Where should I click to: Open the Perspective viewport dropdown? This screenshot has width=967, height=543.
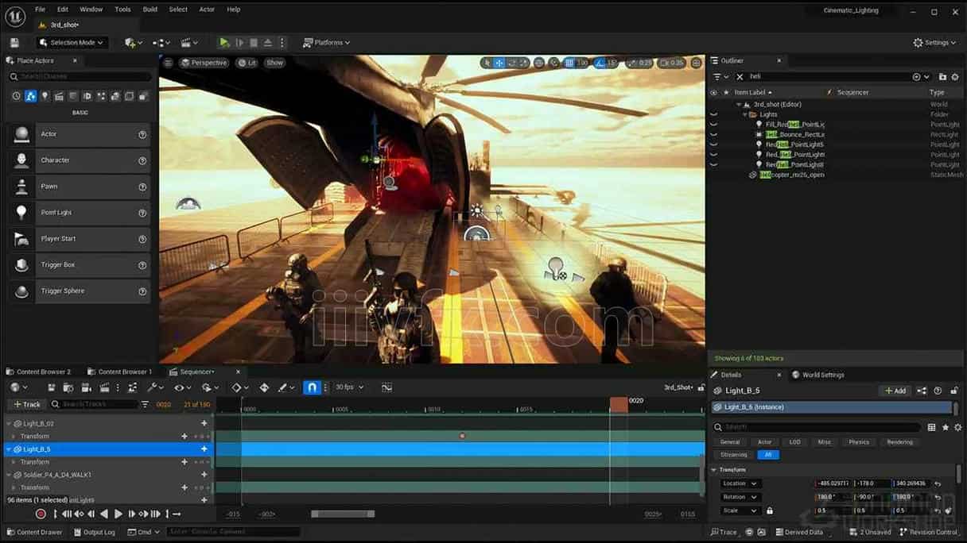click(x=204, y=63)
